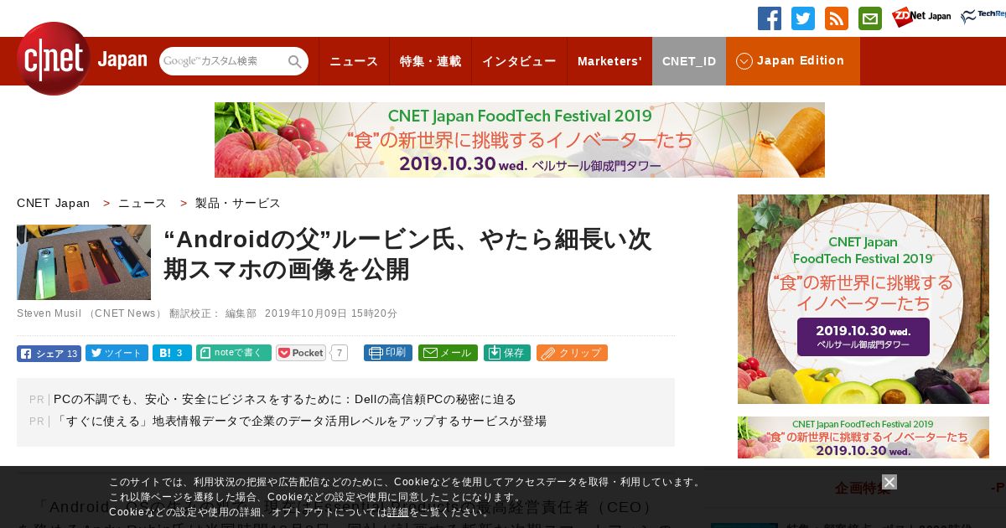Clip the article with クリップ button
1006x528 pixels.
point(572,353)
